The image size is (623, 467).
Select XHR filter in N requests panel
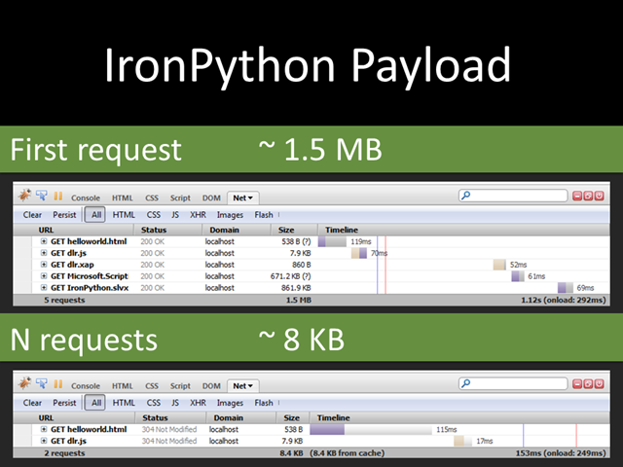pyautogui.click(x=198, y=403)
